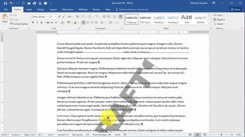Switch to Web Layout view
Viewport: 245px width, 137px height.
[205, 135]
